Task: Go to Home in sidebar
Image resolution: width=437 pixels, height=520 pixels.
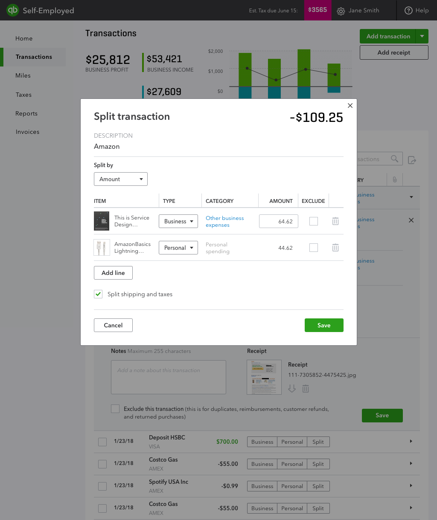Action: point(24,38)
